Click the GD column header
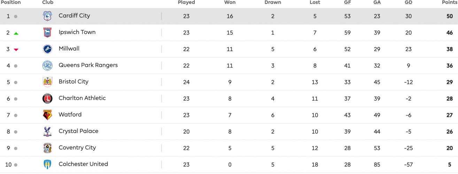The image size is (458, 174). [409, 2]
